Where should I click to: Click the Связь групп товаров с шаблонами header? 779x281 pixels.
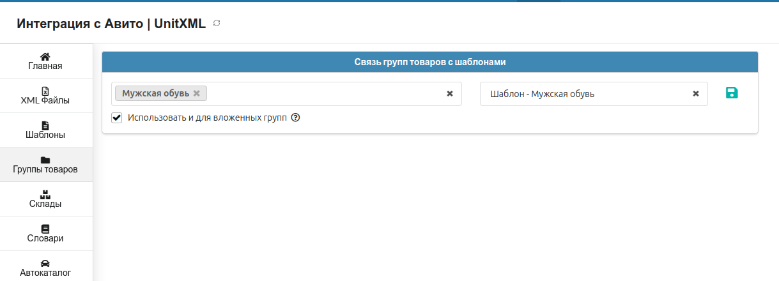tap(430, 63)
